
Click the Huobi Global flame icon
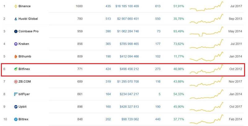pos(16,19)
